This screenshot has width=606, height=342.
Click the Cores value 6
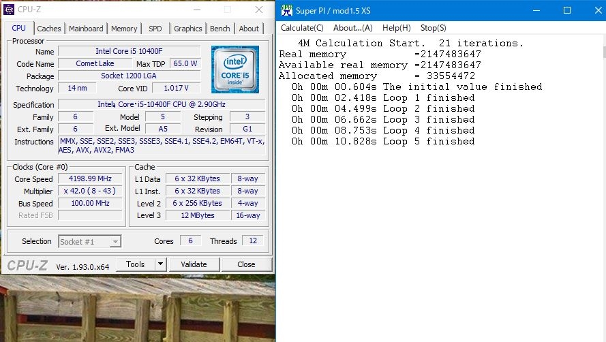pos(190,240)
